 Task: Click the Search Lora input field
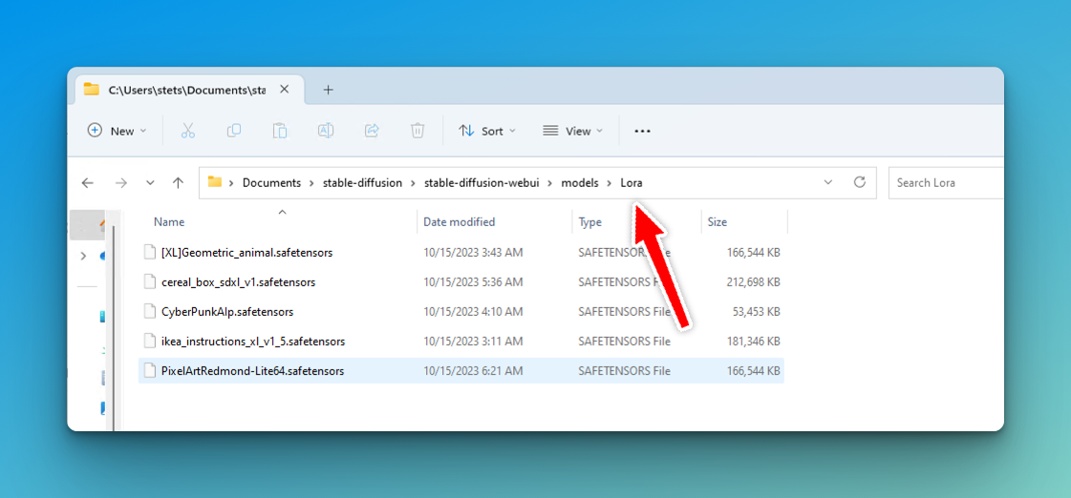coord(946,182)
